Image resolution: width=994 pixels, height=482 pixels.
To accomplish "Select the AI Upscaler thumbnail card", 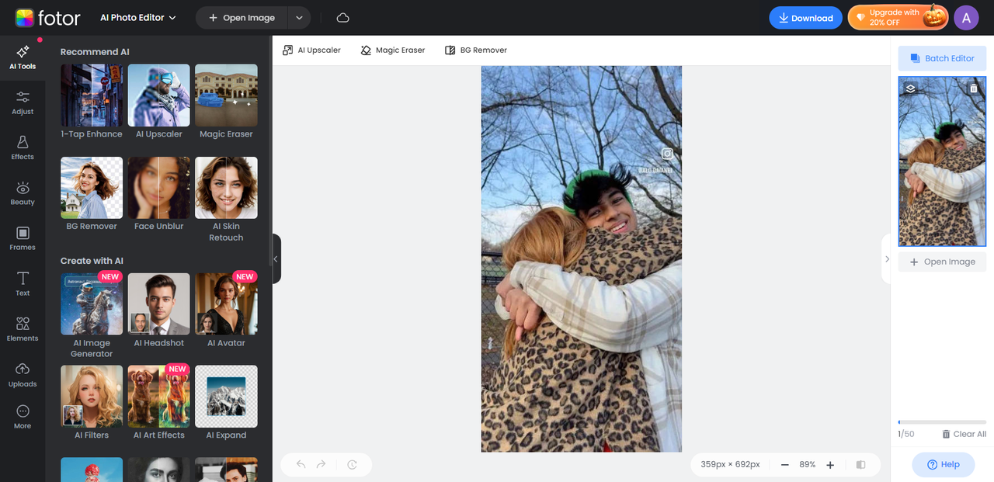I will coord(158,102).
